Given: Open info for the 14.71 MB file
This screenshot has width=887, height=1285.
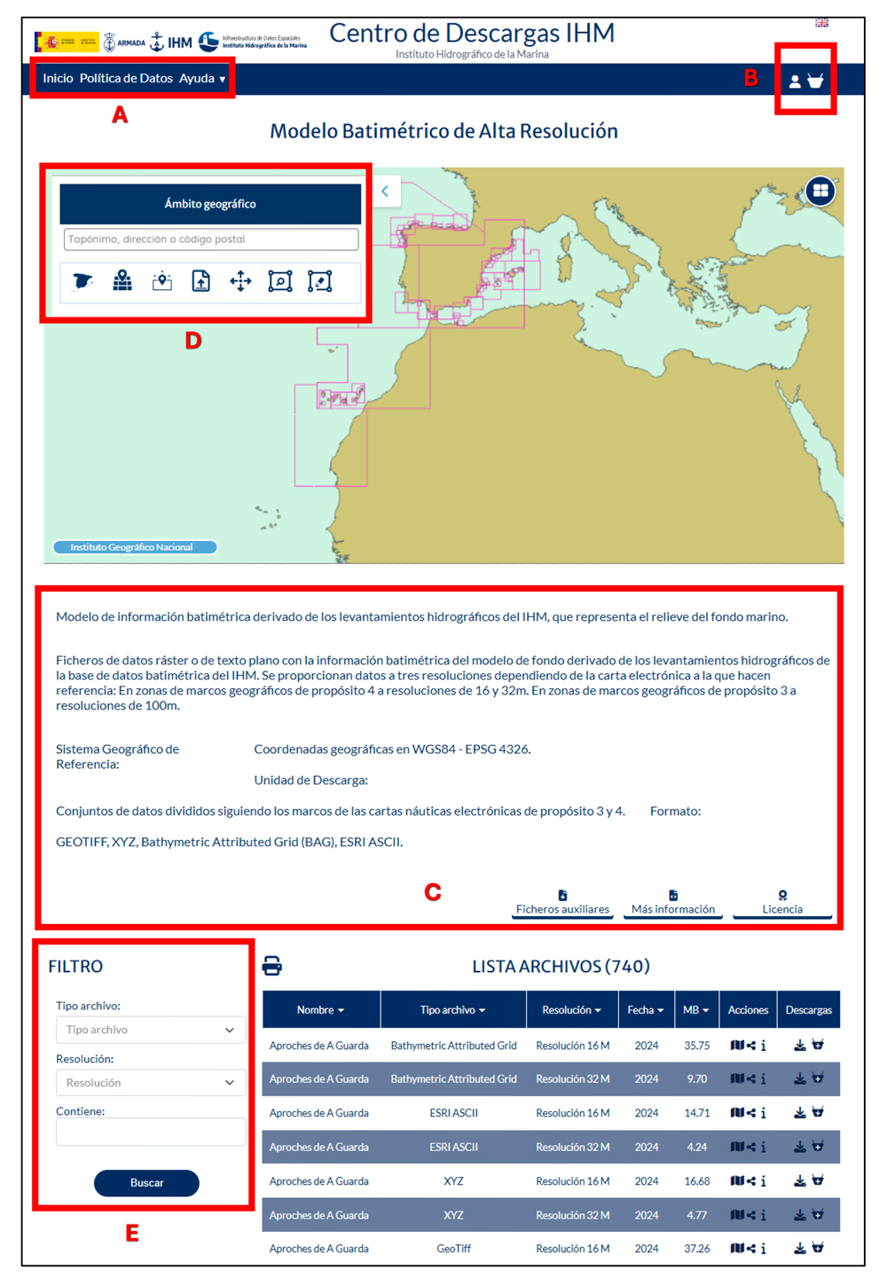Looking at the screenshot, I should (x=764, y=1113).
